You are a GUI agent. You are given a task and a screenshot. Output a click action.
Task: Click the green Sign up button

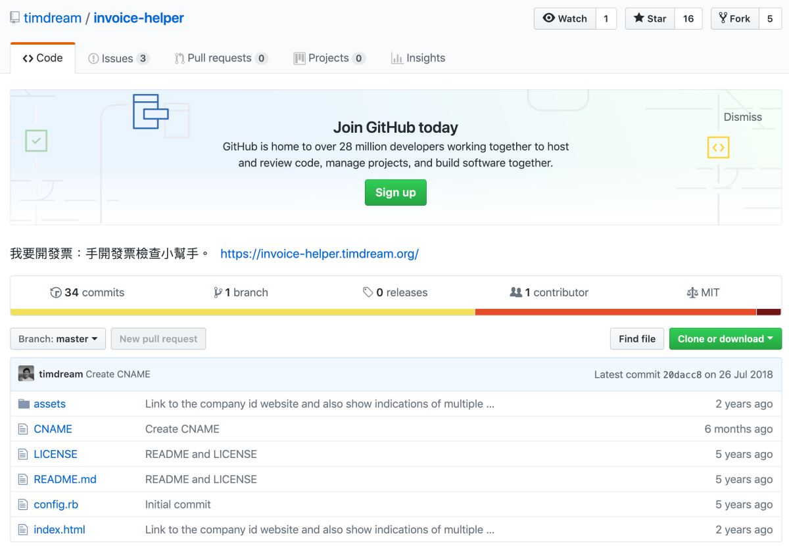coord(396,193)
